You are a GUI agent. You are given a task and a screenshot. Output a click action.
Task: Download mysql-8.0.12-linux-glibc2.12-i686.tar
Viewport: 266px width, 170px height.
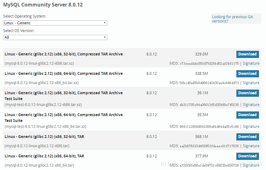[x=248, y=137]
